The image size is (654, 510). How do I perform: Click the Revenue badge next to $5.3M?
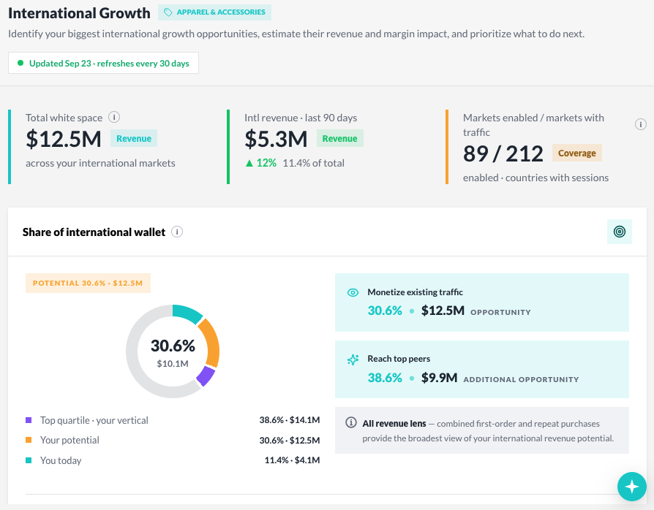click(x=340, y=138)
